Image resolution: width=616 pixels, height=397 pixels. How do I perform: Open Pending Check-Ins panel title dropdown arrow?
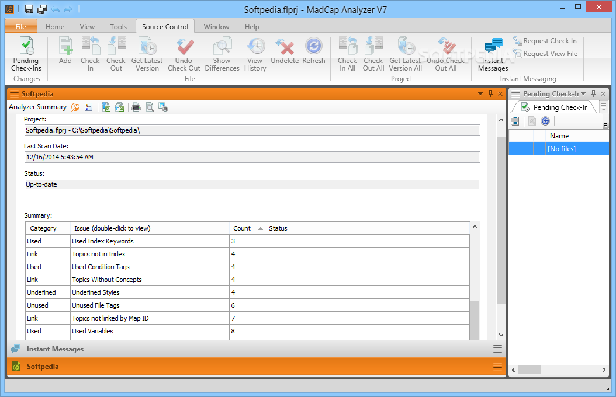583,94
